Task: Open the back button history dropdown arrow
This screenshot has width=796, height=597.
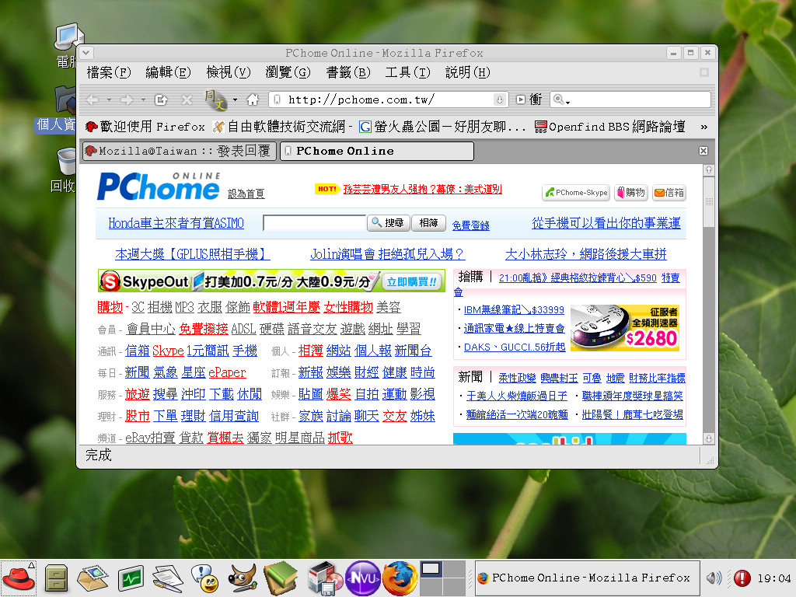Action: coord(110,99)
